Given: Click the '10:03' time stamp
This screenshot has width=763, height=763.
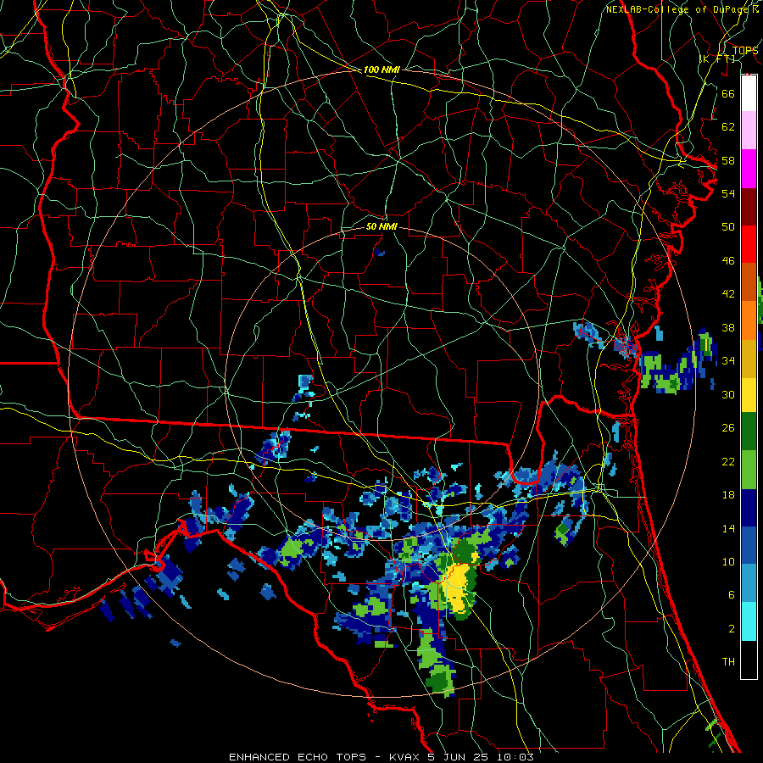Looking at the screenshot, I should tap(515, 757).
